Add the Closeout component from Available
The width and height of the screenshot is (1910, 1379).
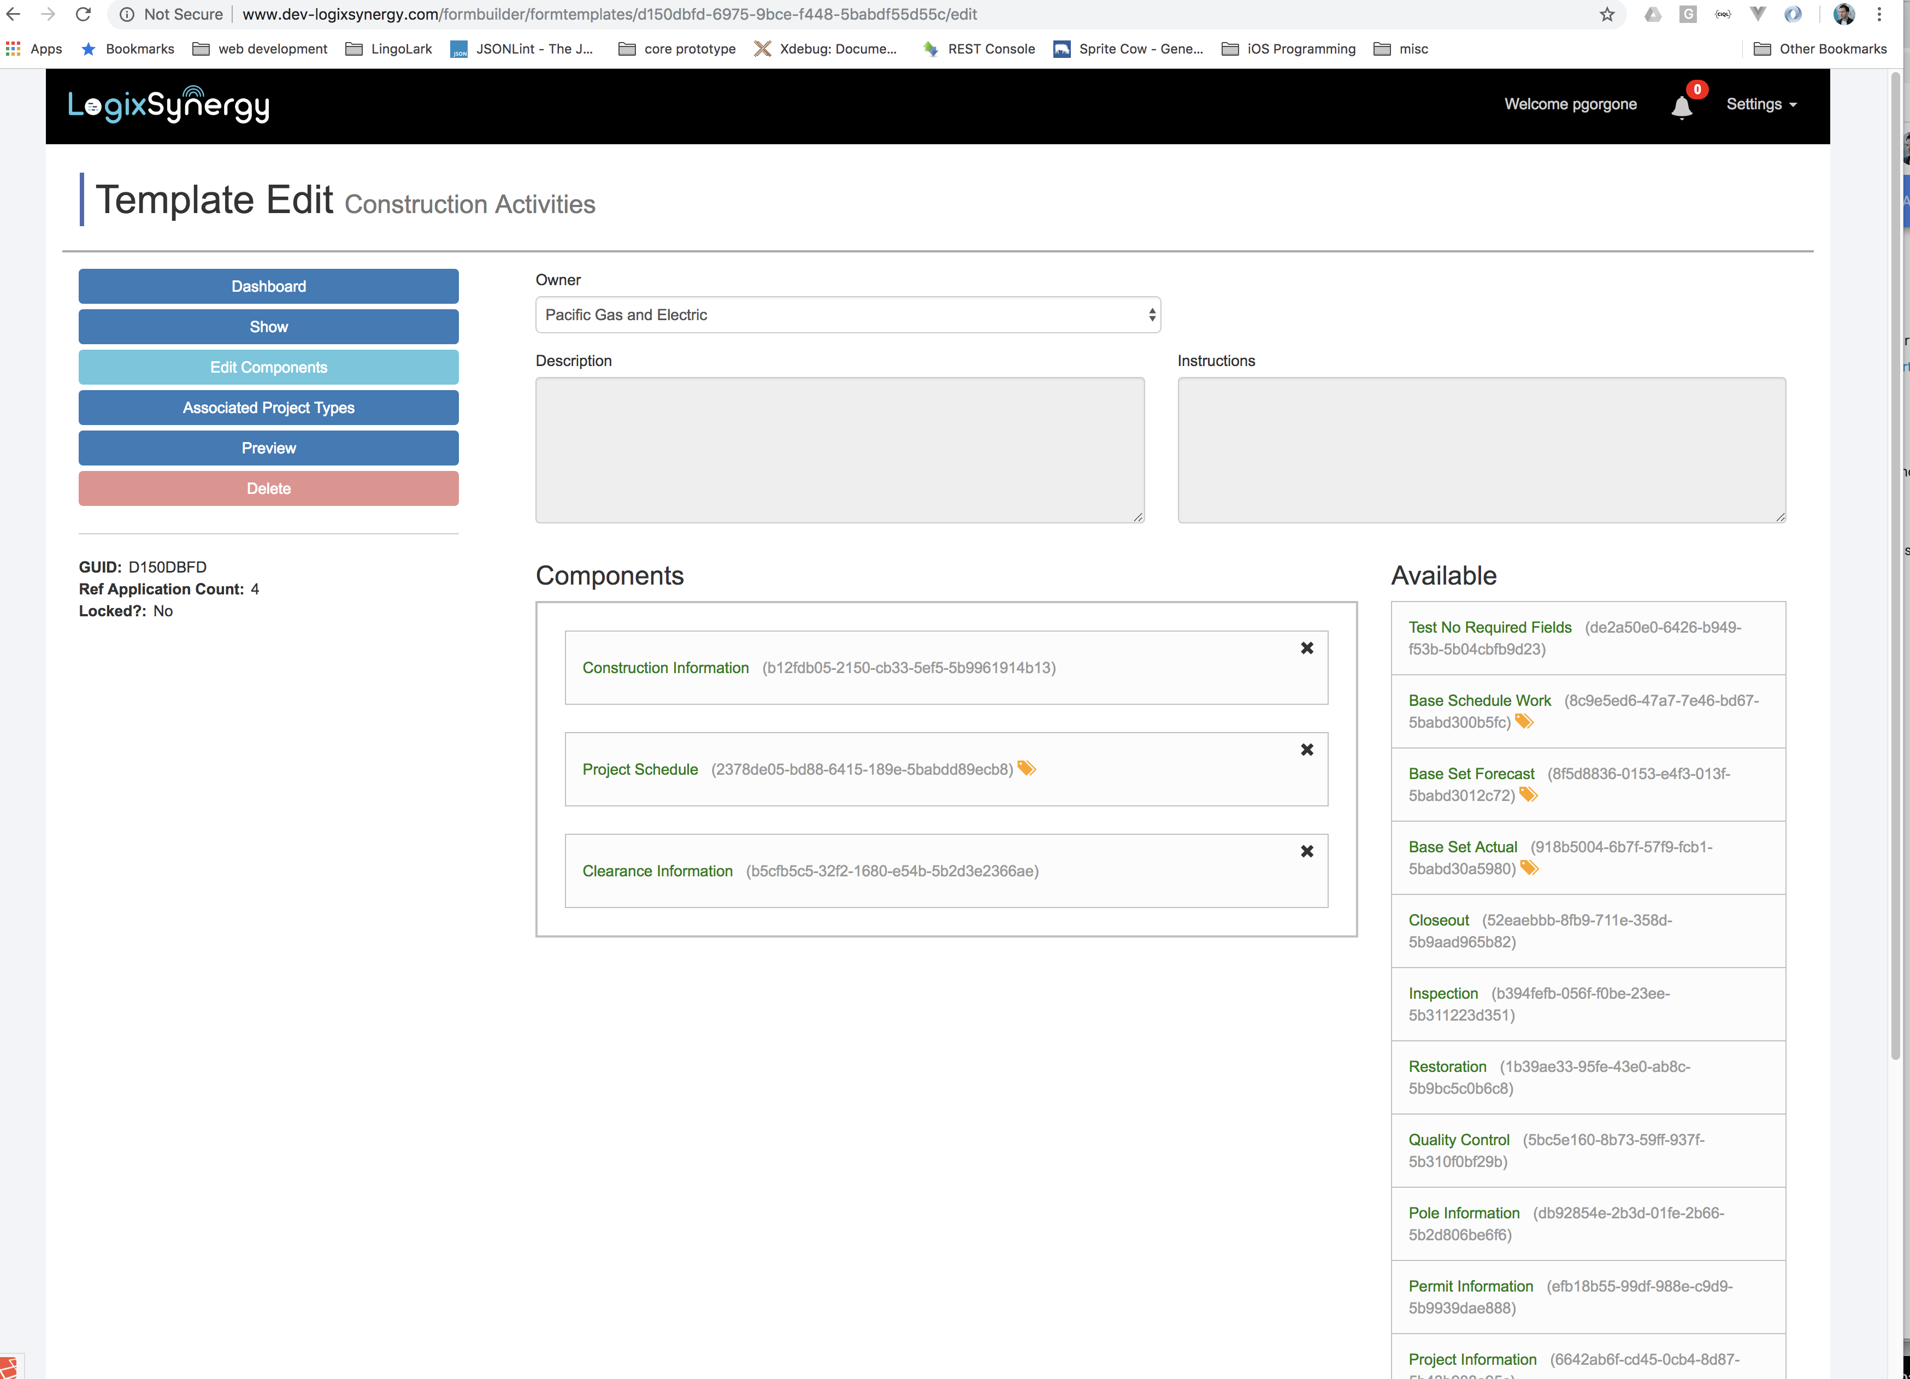[1439, 920]
